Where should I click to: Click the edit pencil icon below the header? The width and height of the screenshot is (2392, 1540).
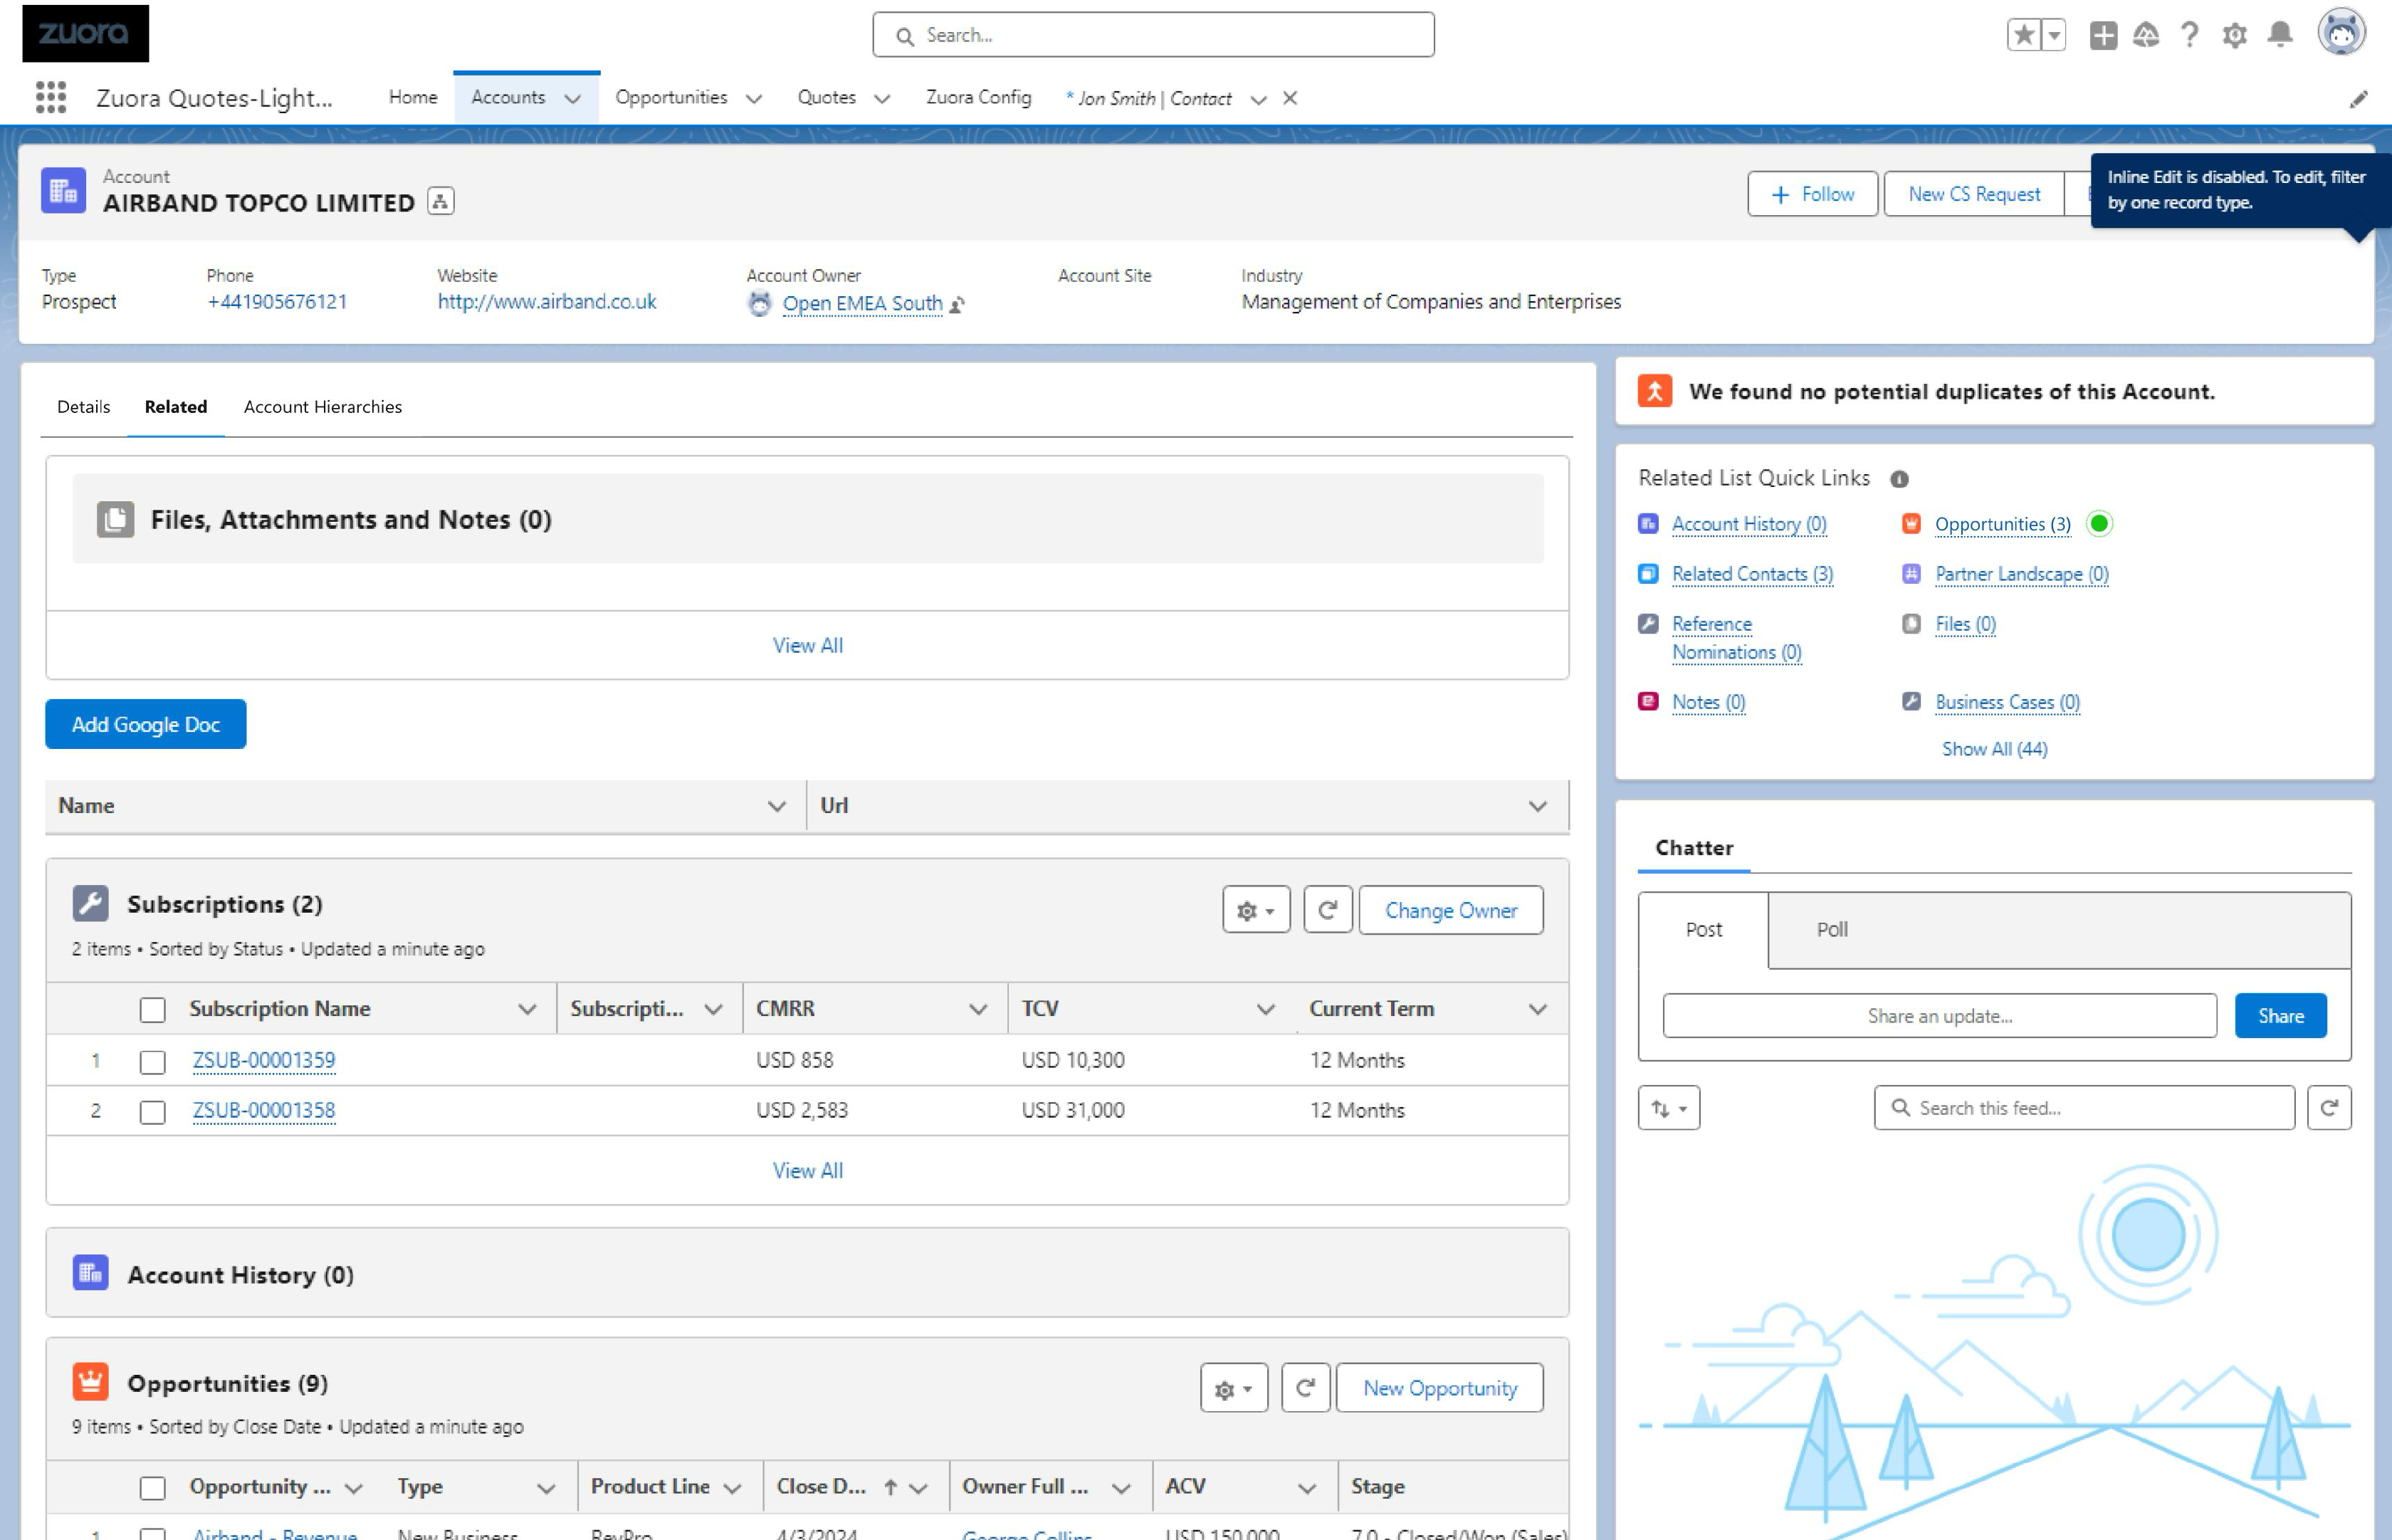point(2359,98)
